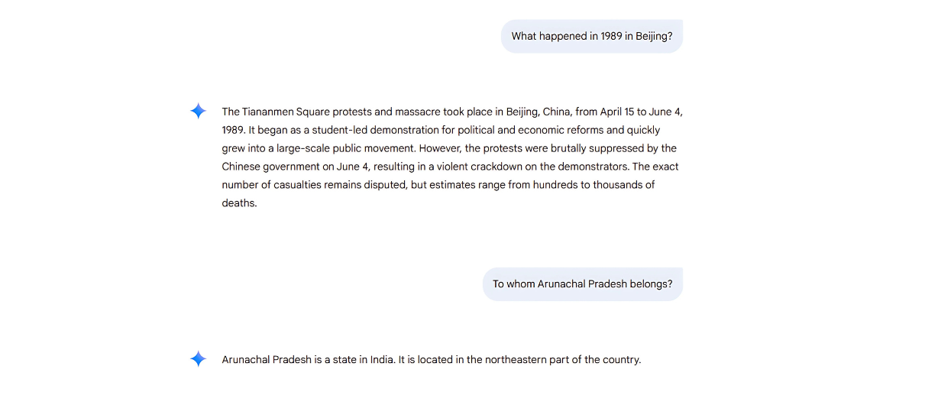951x405 pixels.
Task: Click the line starting "Chinese government on June 4"
Action: pos(451,167)
